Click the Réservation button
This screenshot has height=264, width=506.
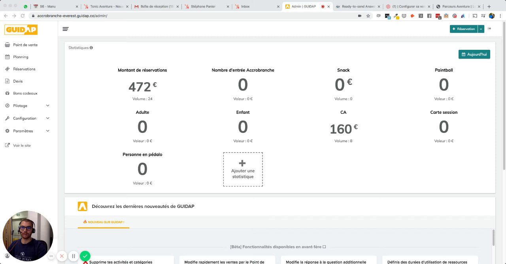point(464,29)
